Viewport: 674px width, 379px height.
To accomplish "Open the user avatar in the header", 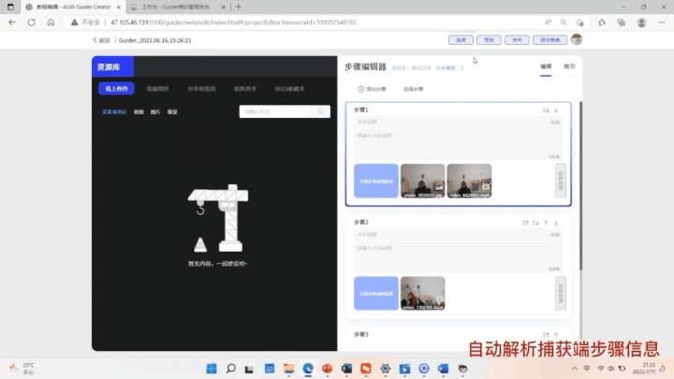I will [x=577, y=39].
